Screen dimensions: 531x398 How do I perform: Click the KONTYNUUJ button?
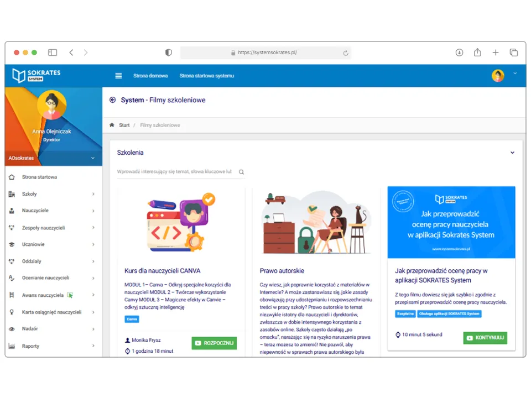(x=485, y=338)
